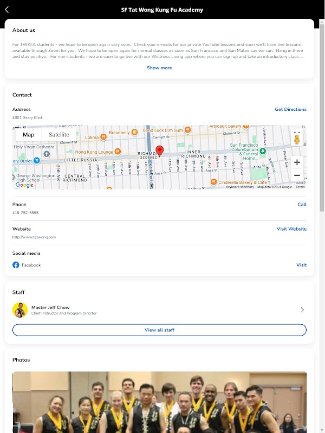Zoom out on the map

[297, 175]
